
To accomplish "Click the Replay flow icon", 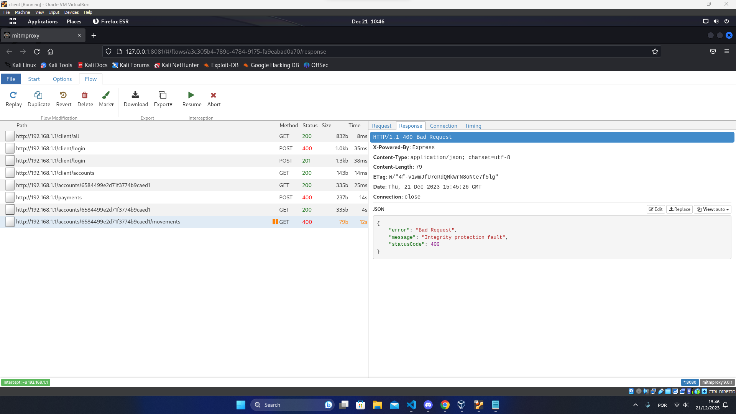I will click(x=13, y=95).
